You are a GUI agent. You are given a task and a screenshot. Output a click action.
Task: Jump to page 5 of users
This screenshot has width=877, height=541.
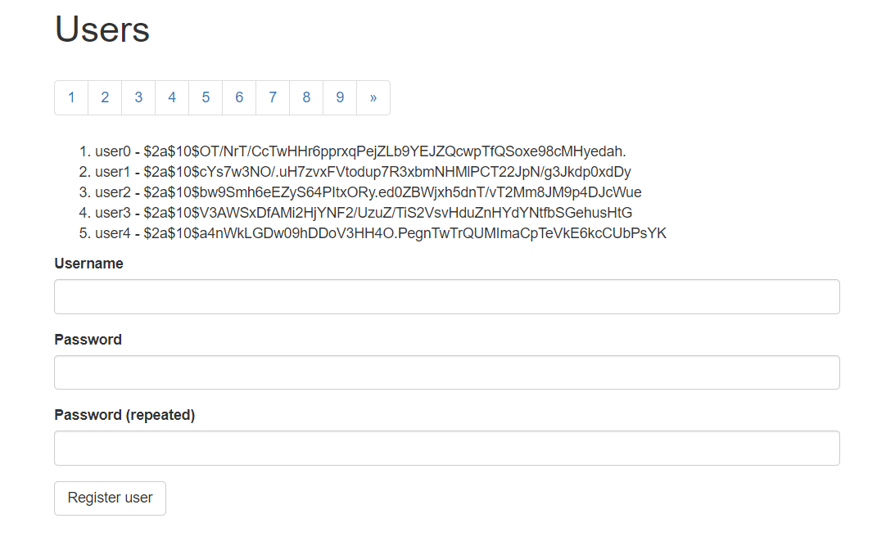coord(206,97)
